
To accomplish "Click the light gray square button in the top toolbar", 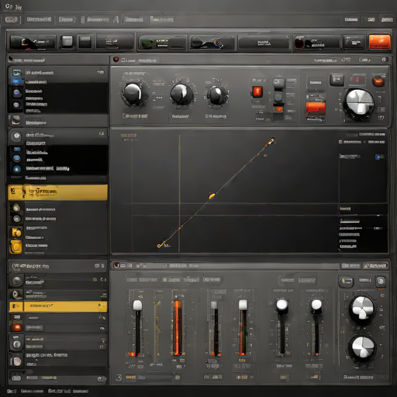I will [67, 41].
